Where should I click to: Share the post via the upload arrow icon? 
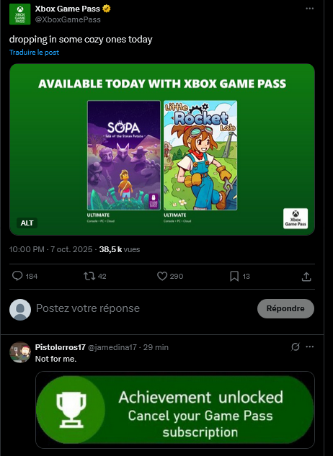click(x=306, y=277)
